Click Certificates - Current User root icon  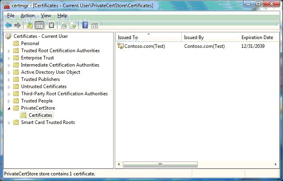[x=8, y=36]
